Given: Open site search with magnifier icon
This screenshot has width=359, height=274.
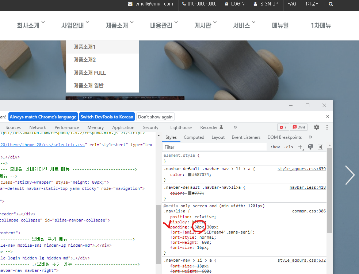Looking at the screenshot, I should 331,4.
